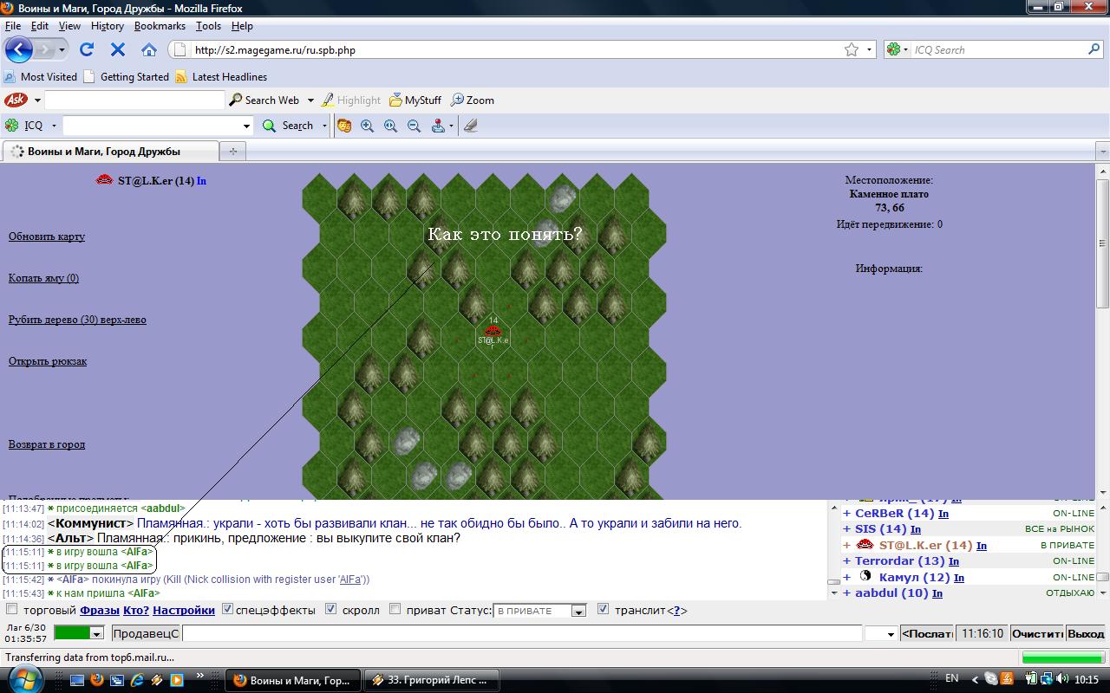Click in the chat message input field
The image size is (1110, 693).
click(x=522, y=634)
